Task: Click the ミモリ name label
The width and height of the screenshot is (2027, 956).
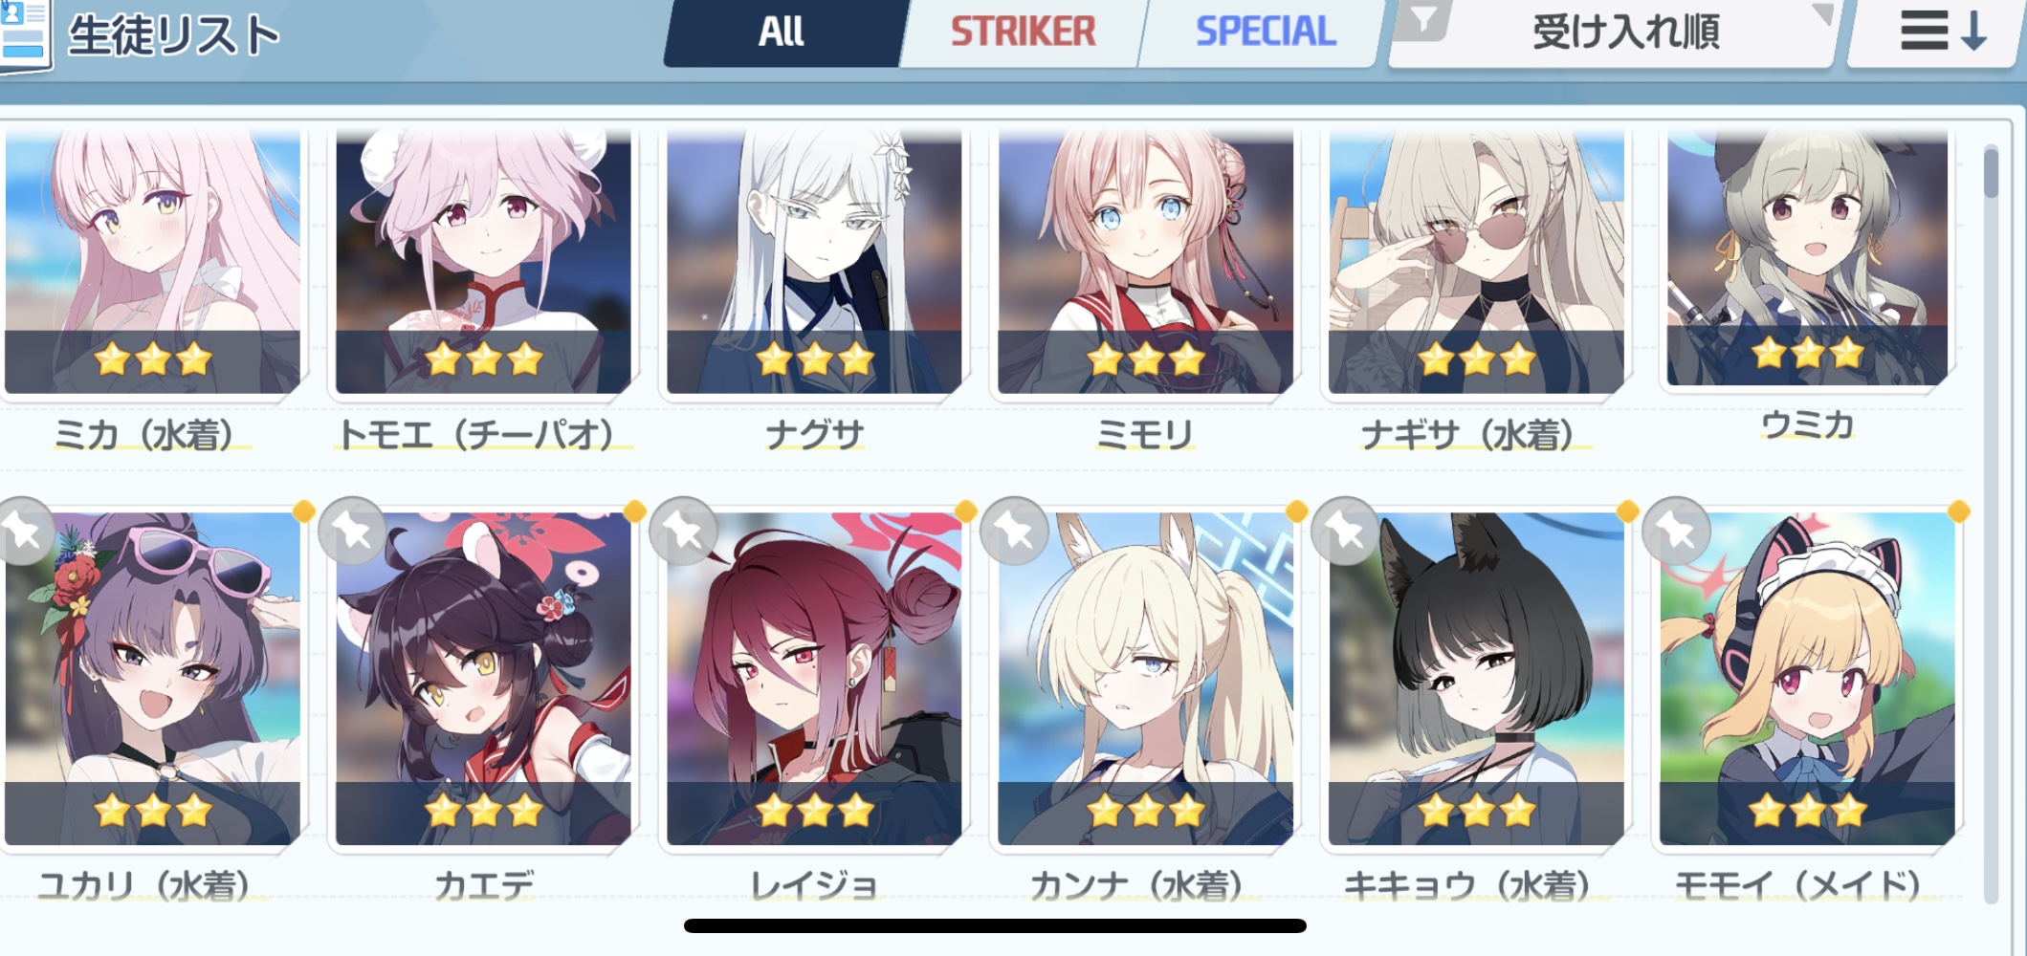Action: pyautogui.click(x=1145, y=435)
